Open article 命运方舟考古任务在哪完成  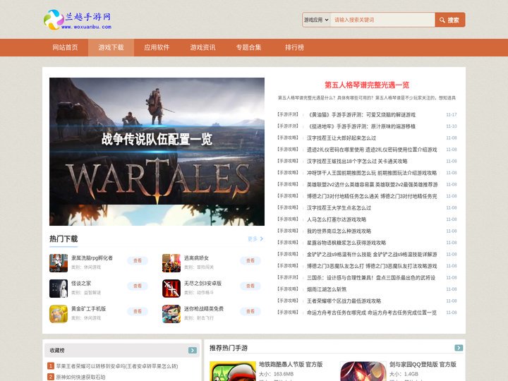point(372,313)
